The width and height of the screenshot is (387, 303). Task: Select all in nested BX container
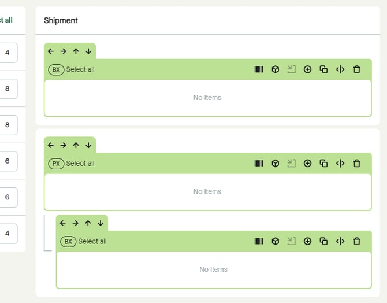92,241
